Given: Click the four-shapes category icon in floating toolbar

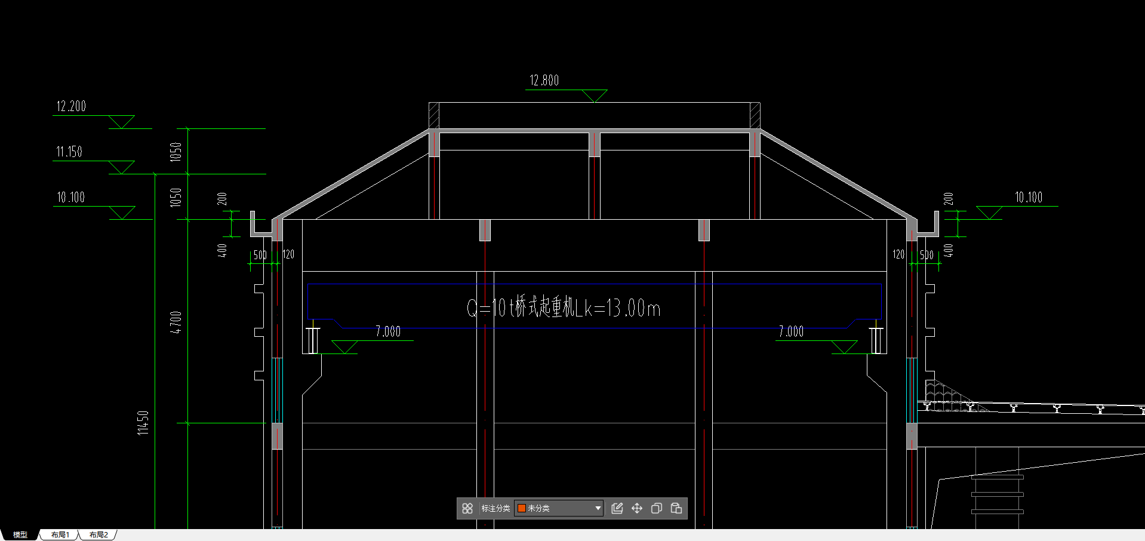Looking at the screenshot, I should click(x=467, y=508).
